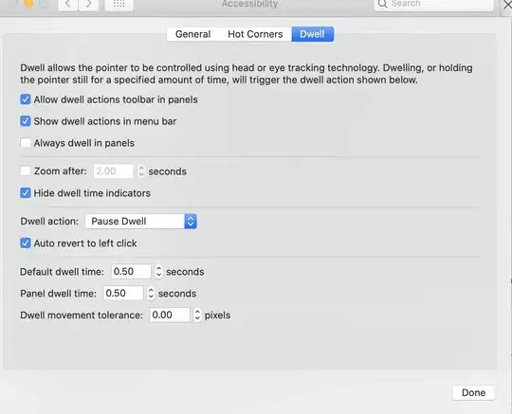Switch to the General tab

pos(192,34)
